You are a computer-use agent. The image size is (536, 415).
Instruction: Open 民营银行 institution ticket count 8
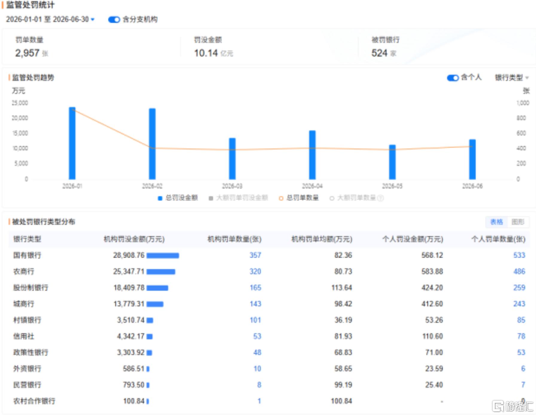[x=259, y=385]
